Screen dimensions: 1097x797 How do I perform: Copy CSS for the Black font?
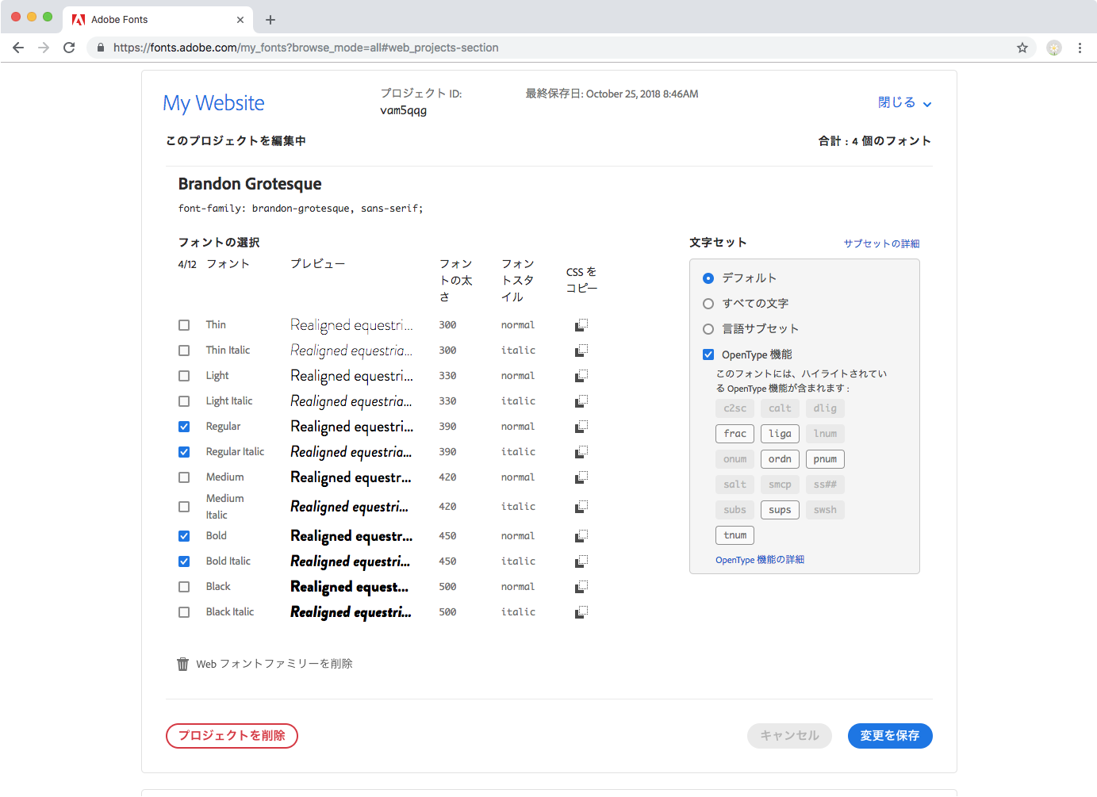click(x=581, y=587)
